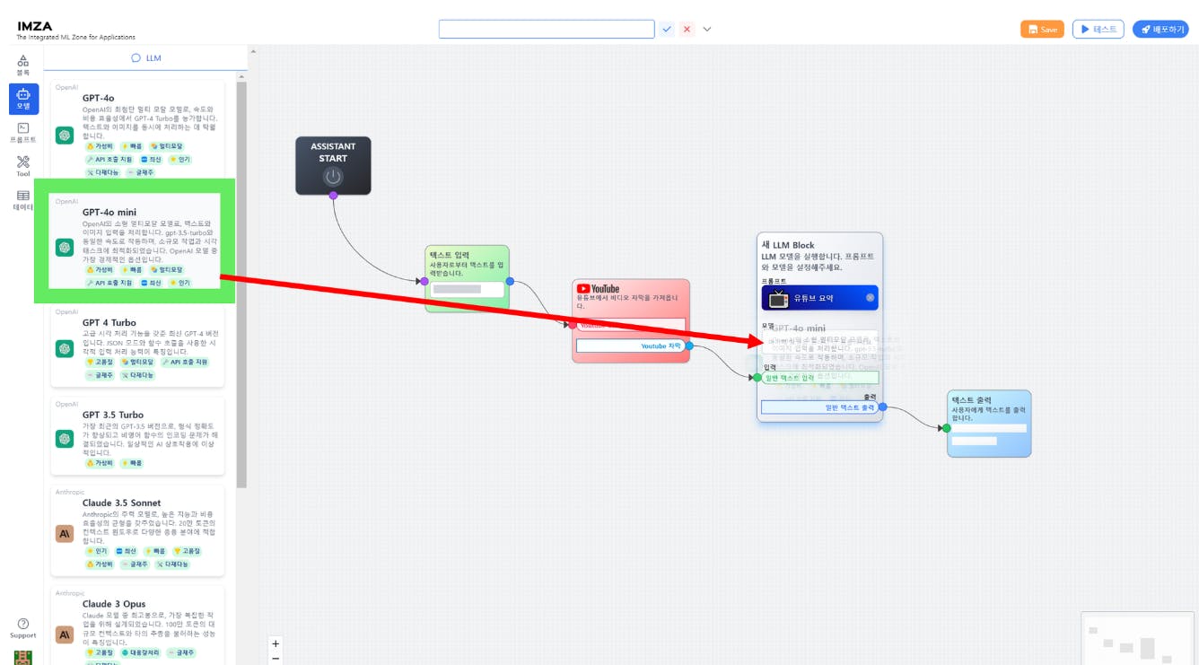Remove the 유튜브 요약 prompt with its X icon

point(870,298)
